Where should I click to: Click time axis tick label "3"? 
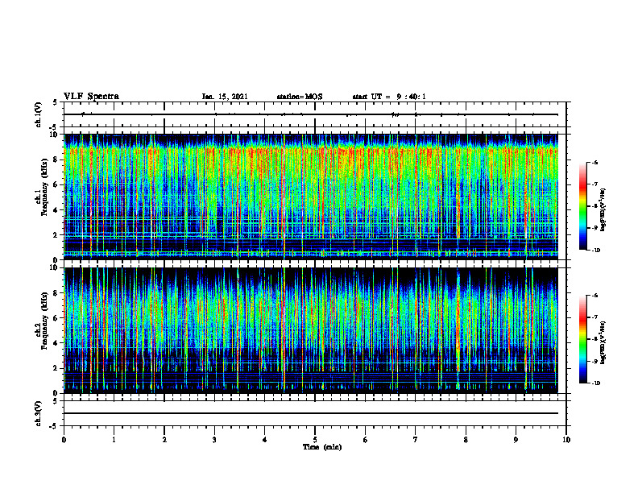[x=214, y=440]
